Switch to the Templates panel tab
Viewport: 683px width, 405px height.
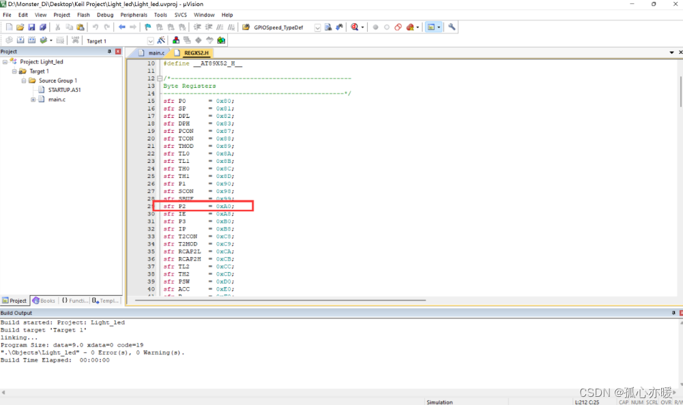tap(105, 301)
